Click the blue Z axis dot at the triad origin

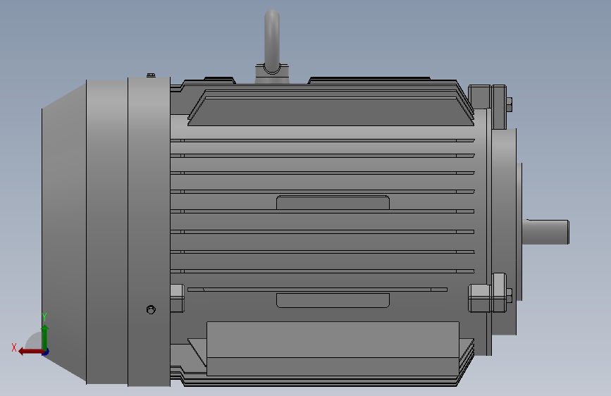pos(46,352)
